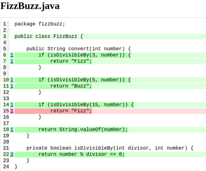
Task: Click the red surviving-mutant return "Fizz"; line
Action: [71, 111]
